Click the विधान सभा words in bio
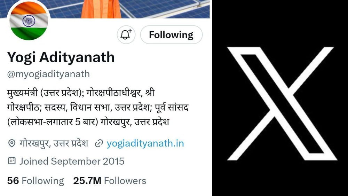The height and width of the screenshot is (196, 348). pyautogui.click(x=90, y=108)
